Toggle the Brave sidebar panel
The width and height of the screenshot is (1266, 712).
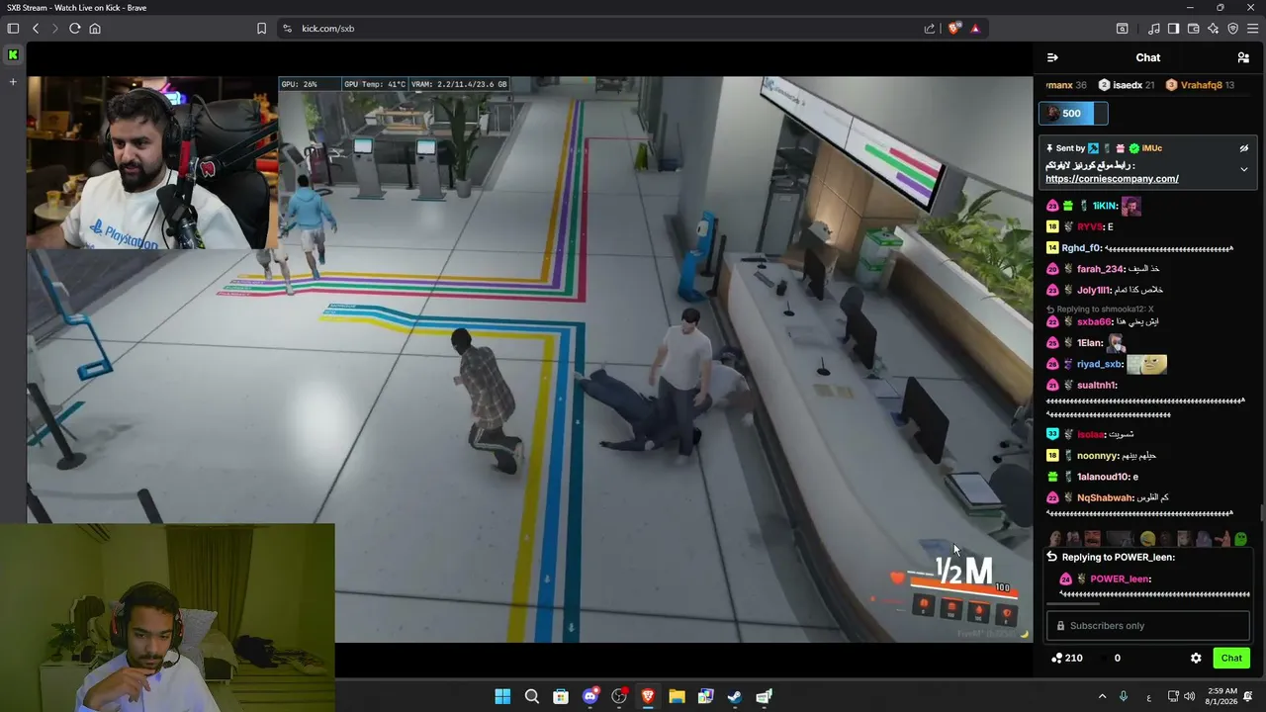click(1174, 29)
